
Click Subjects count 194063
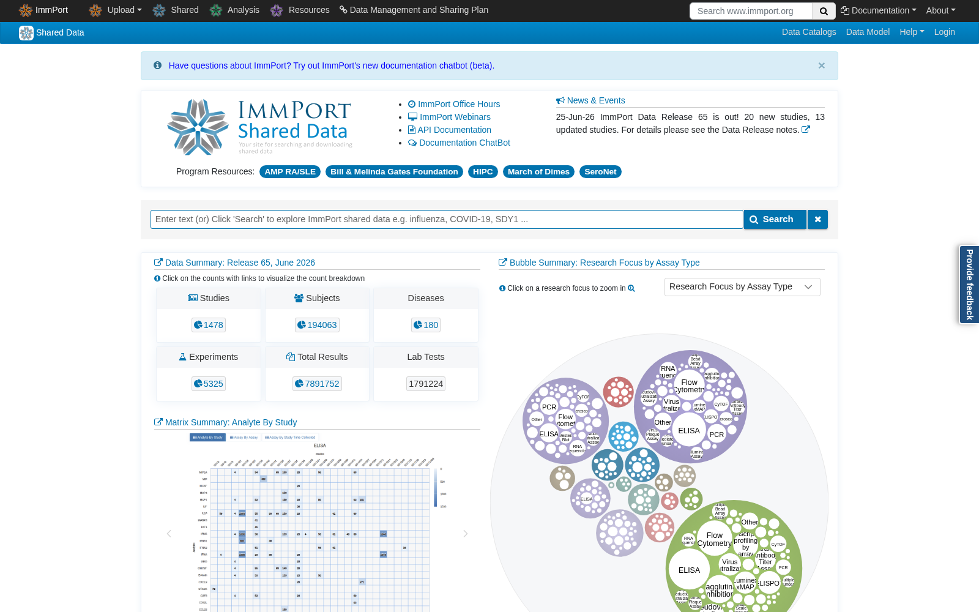click(x=317, y=325)
